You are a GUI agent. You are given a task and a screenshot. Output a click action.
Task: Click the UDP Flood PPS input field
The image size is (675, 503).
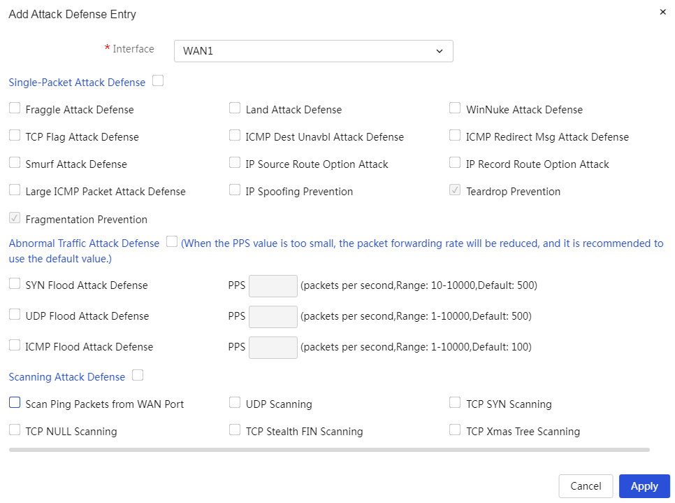click(273, 317)
